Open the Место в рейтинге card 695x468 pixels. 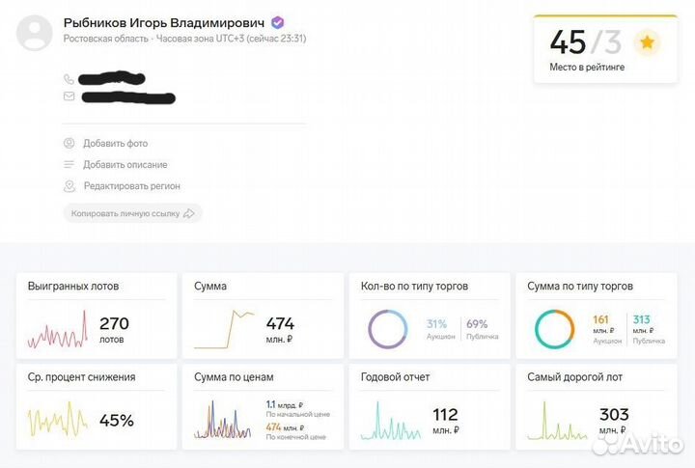coord(605,49)
